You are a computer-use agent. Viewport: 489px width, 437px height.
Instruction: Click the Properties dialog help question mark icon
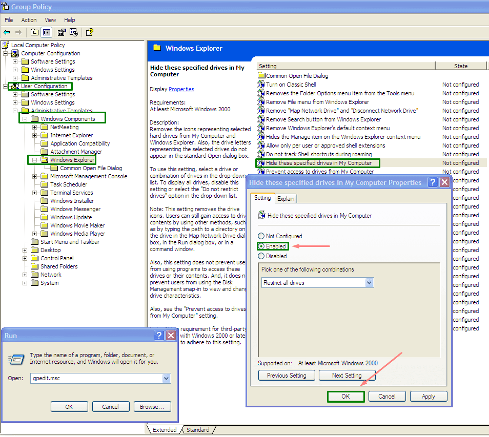[433, 182]
